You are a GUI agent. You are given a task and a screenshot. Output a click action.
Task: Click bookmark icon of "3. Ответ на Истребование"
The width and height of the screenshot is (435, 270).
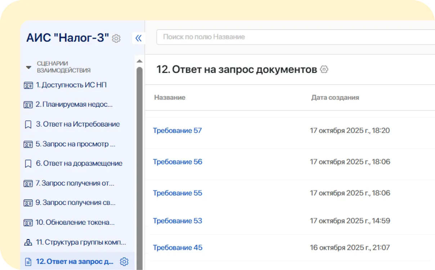point(28,124)
